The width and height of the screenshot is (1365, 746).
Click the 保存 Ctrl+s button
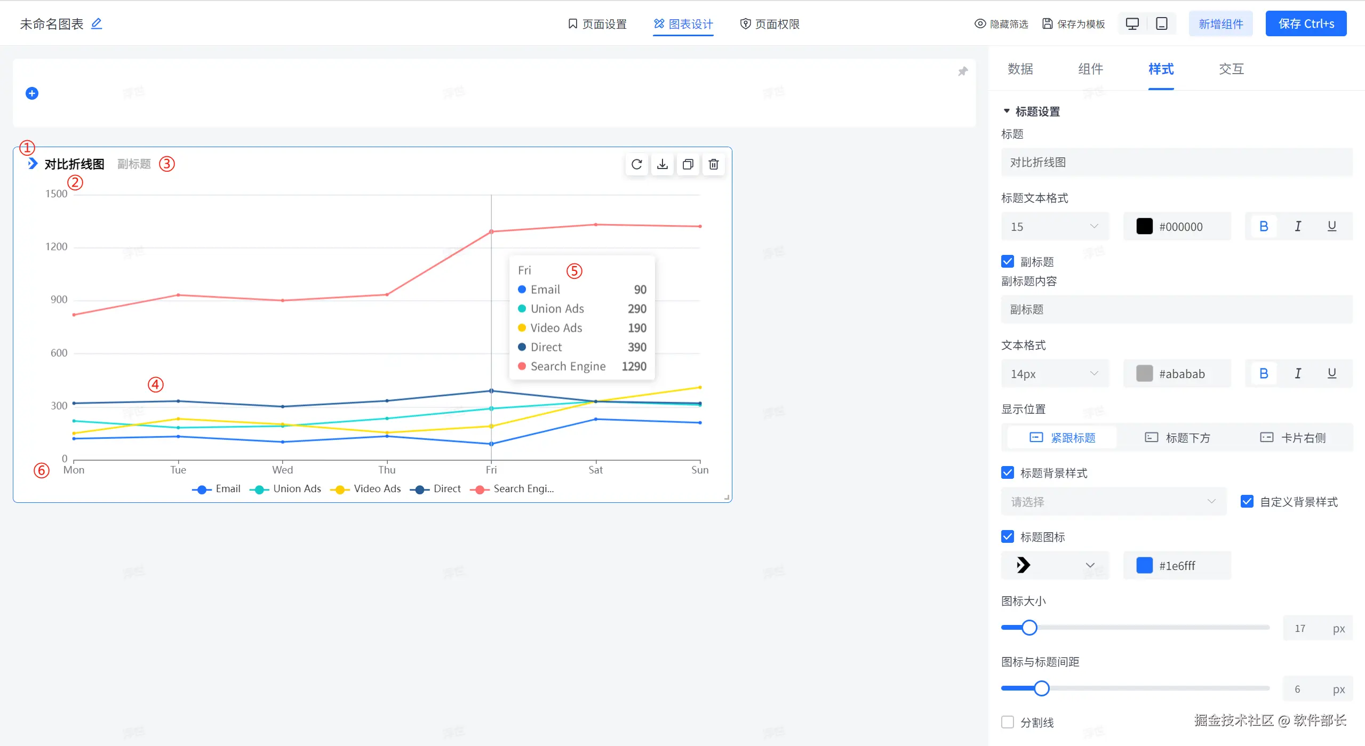point(1305,24)
